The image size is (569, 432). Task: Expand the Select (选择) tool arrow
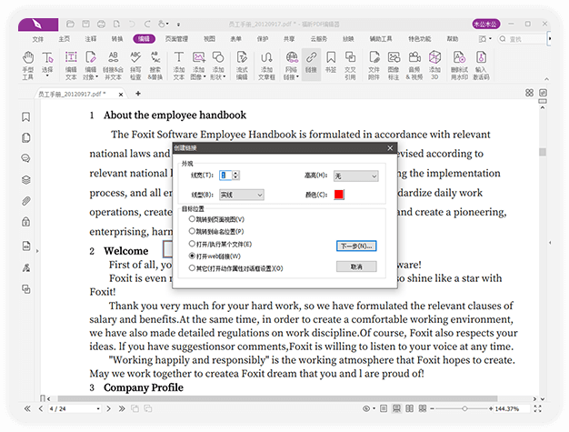click(47, 75)
